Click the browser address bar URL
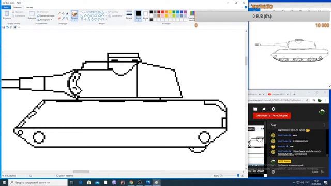The width and height of the screenshot is (331, 186). [276, 100]
